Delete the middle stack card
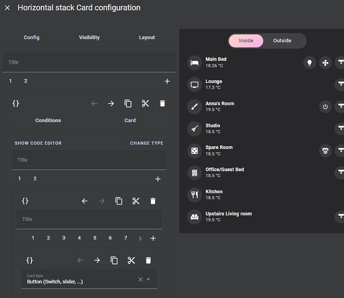 [x=153, y=201]
